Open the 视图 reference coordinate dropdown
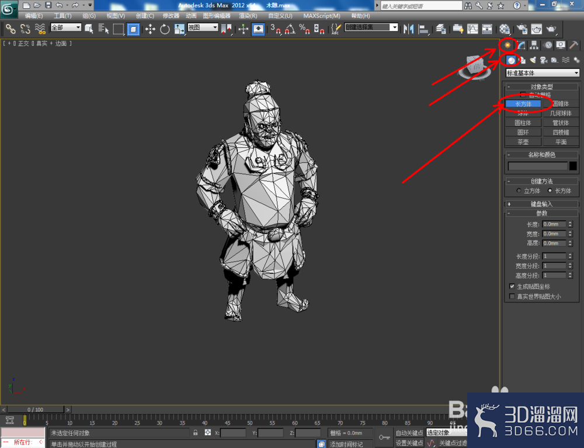 click(203, 27)
